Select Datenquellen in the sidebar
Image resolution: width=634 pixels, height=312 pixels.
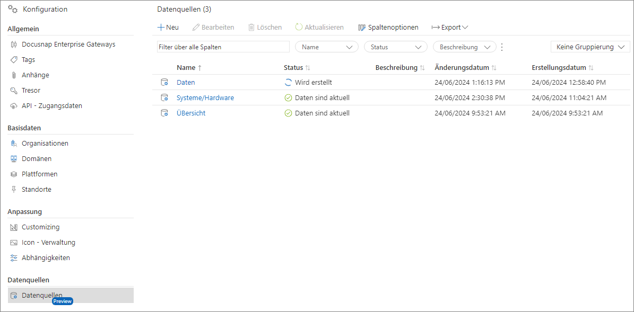click(42, 296)
